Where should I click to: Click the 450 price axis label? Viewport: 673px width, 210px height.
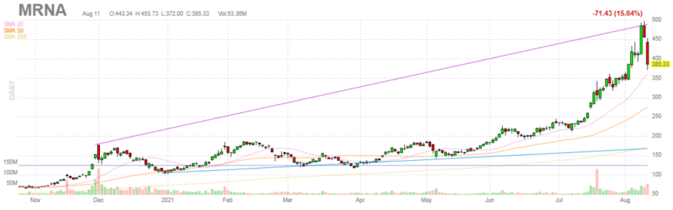(657, 39)
